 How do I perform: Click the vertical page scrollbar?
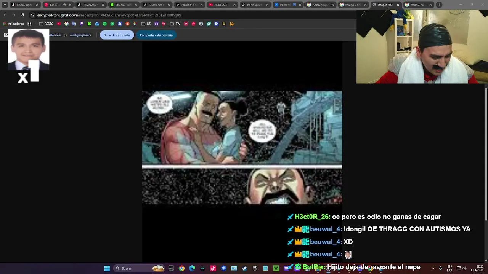pos(486,154)
